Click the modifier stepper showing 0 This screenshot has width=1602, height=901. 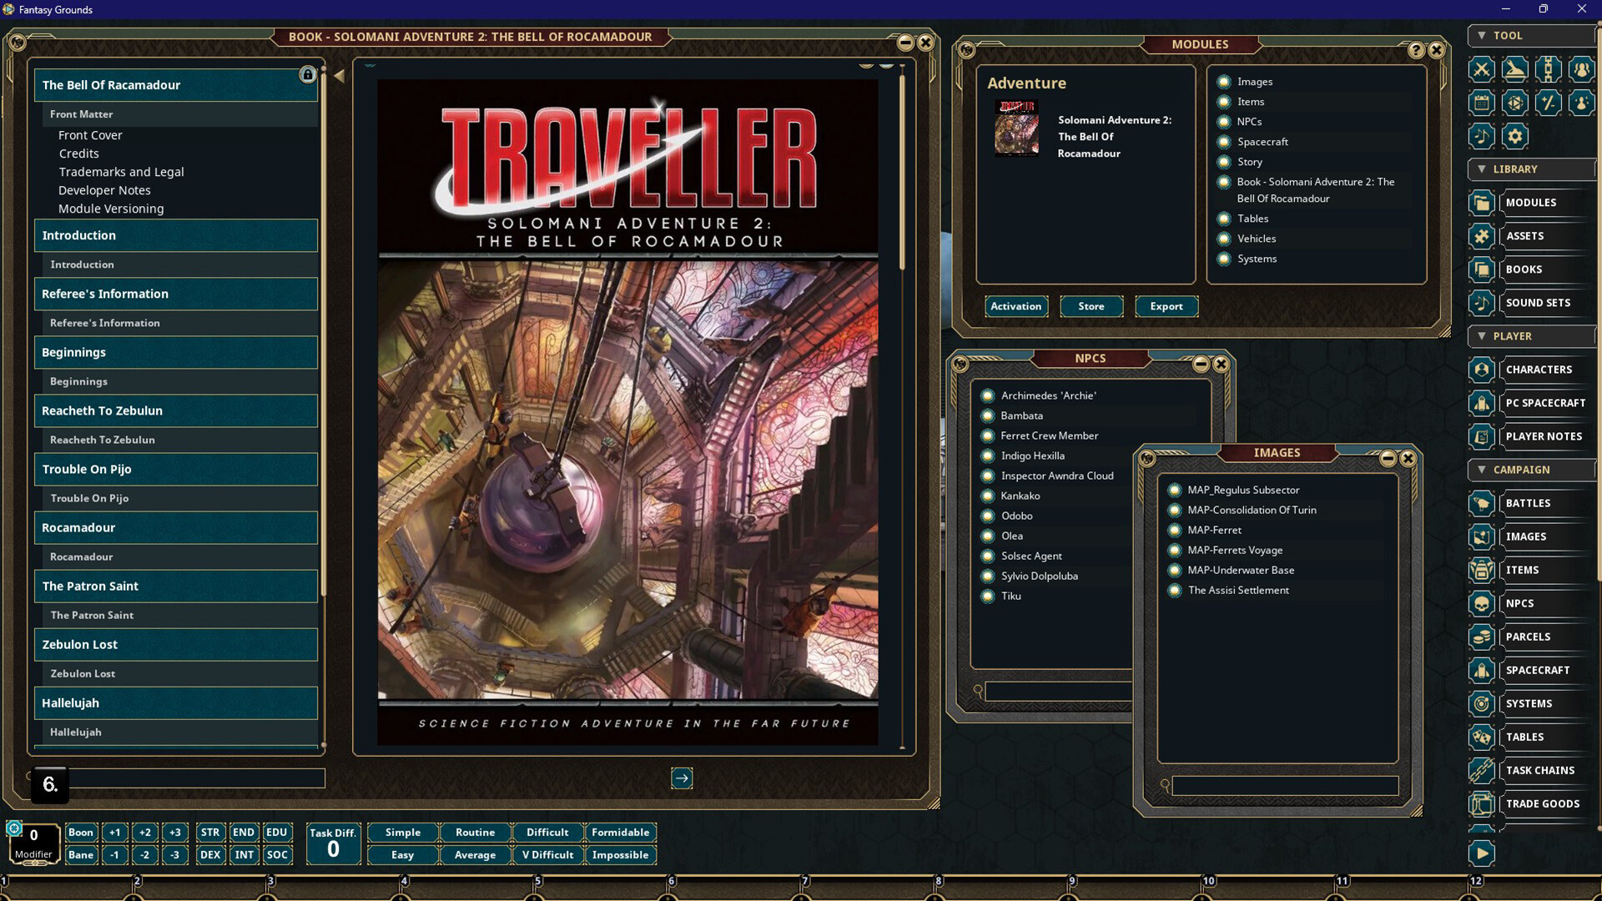pyautogui.click(x=33, y=836)
